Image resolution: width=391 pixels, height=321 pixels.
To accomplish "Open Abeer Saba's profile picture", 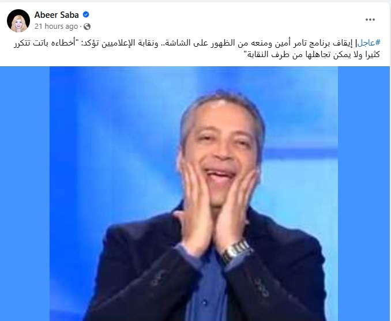I will [x=18, y=21].
